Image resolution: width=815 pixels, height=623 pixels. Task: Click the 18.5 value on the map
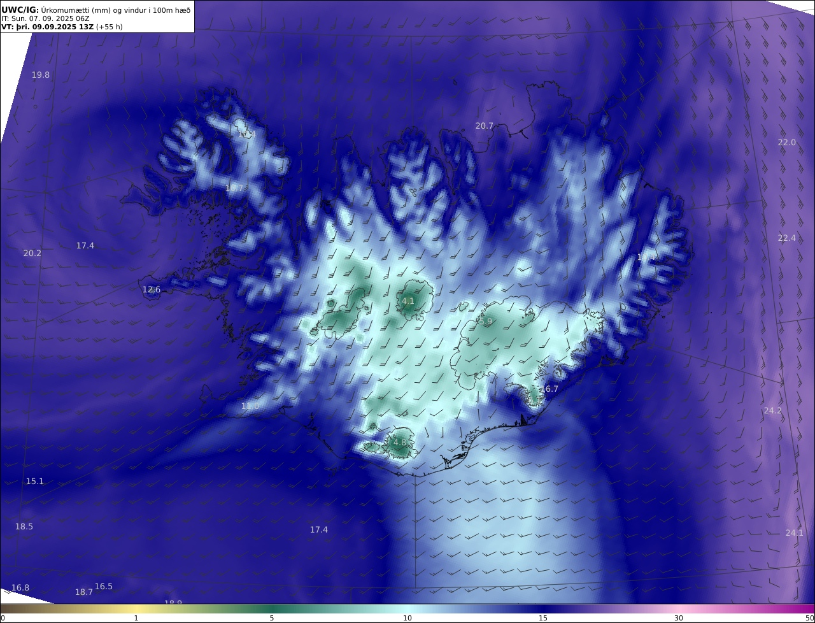[x=24, y=527]
